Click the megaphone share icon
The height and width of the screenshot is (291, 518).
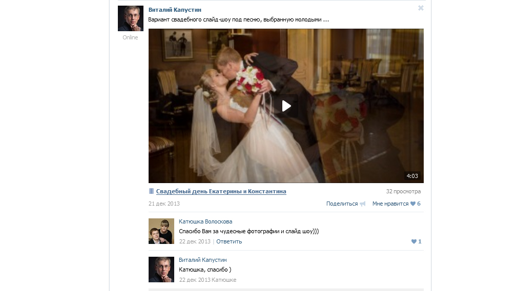click(363, 204)
